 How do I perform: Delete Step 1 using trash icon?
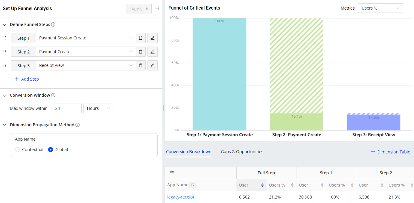(x=141, y=38)
